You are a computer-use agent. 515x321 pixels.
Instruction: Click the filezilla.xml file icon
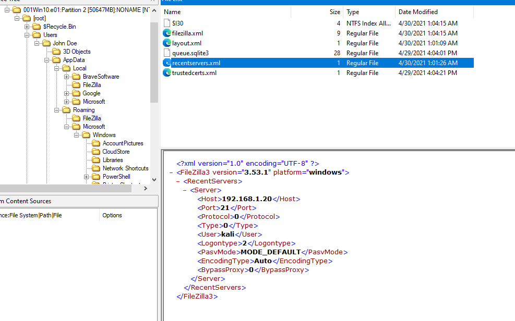coord(167,33)
